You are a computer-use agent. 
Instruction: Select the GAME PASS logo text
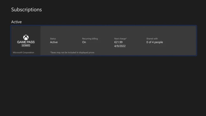[26, 42]
